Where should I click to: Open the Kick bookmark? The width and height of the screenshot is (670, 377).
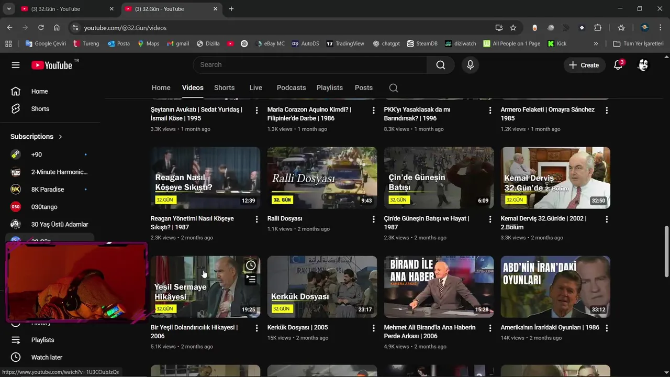click(x=557, y=43)
